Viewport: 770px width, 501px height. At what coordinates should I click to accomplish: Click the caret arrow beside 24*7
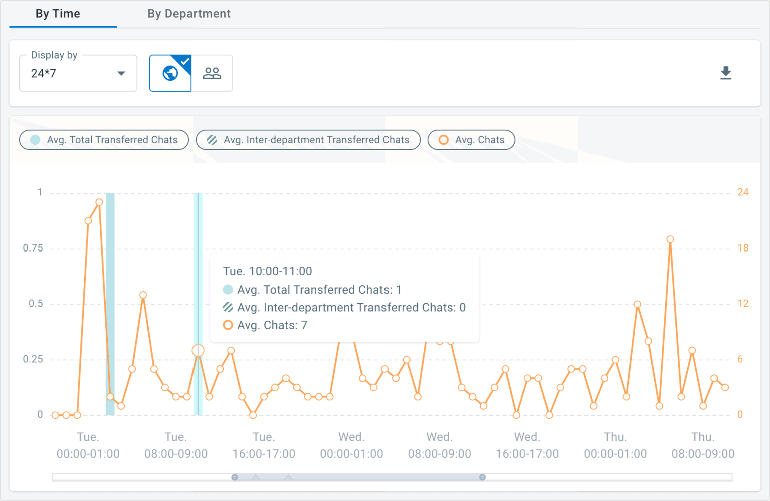click(121, 73)
